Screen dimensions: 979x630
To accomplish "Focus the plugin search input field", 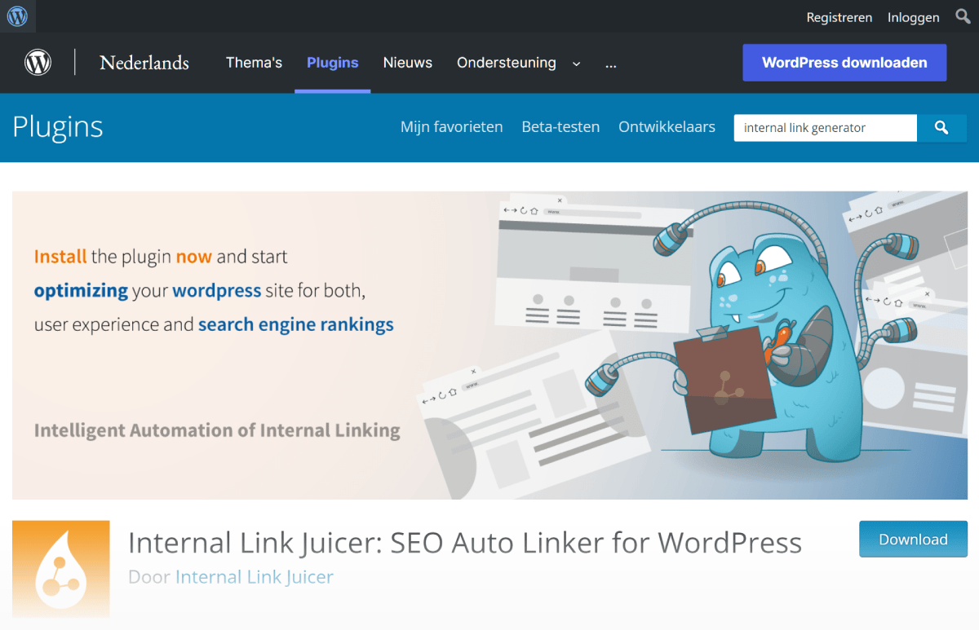I will (x=826, y=128).
